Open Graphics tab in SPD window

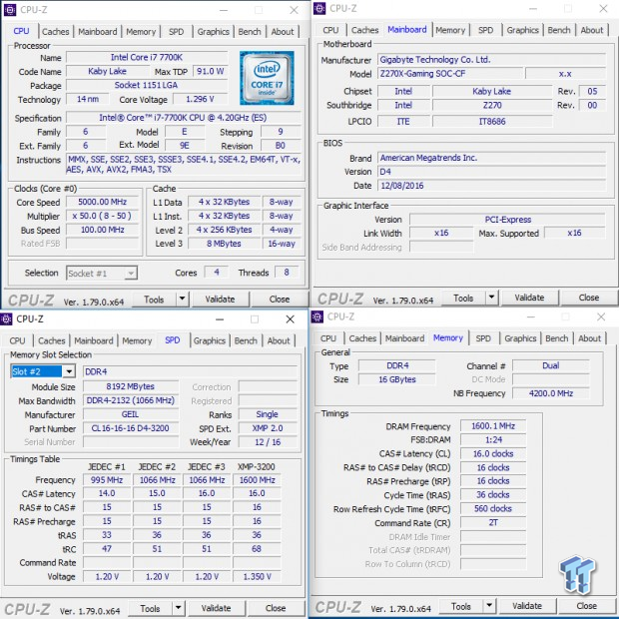pyautogui.click(x=210, y=340)
